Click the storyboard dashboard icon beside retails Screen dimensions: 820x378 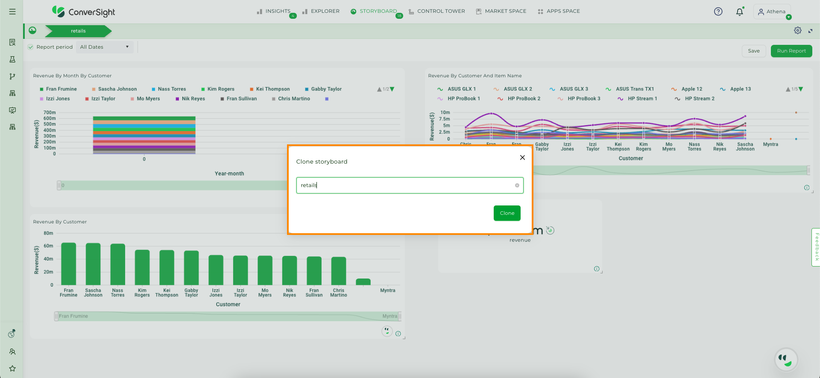[32, 30]
